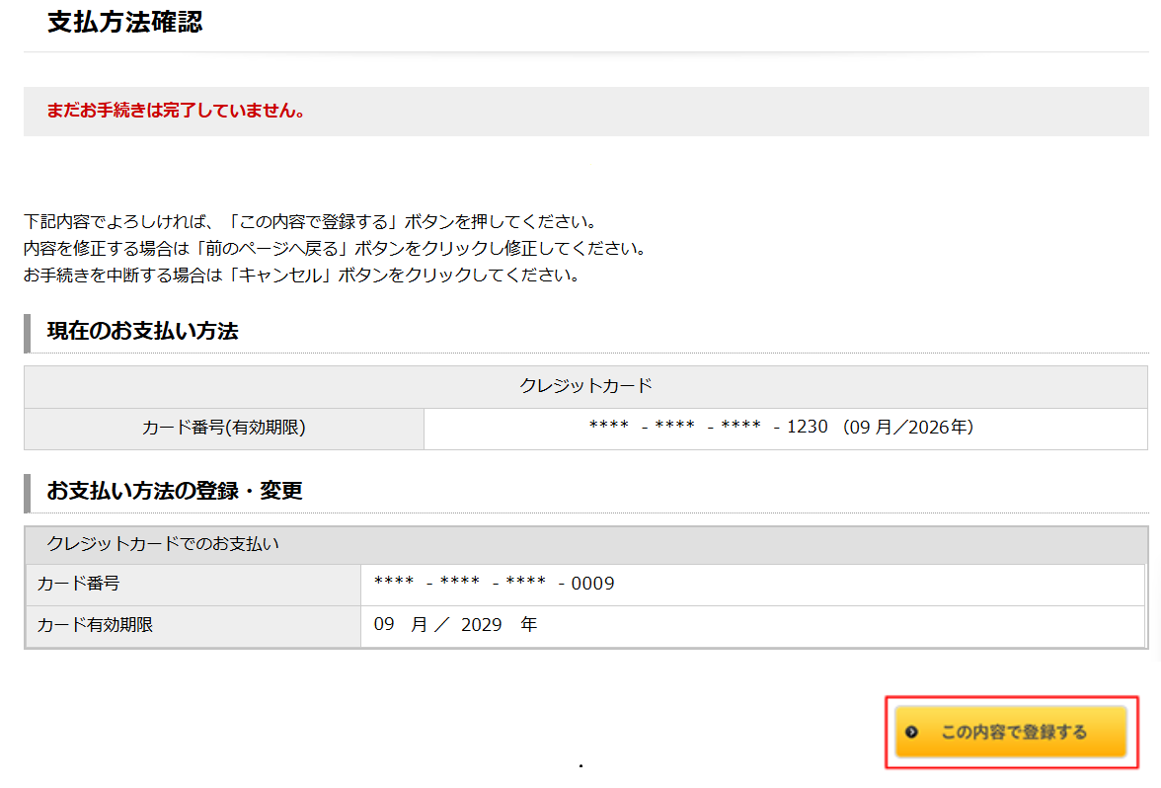The height and width of the screenshot is (788, 1161).
Task: Click the カード番号 label in registration table
Action: point(79,584)
